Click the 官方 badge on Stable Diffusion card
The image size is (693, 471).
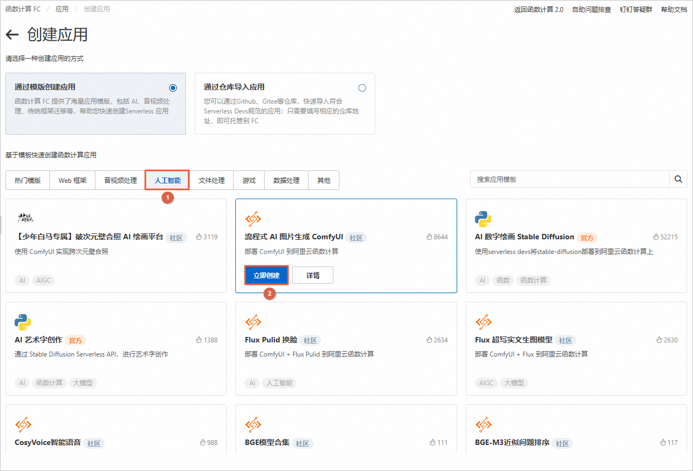coord(587,238)
